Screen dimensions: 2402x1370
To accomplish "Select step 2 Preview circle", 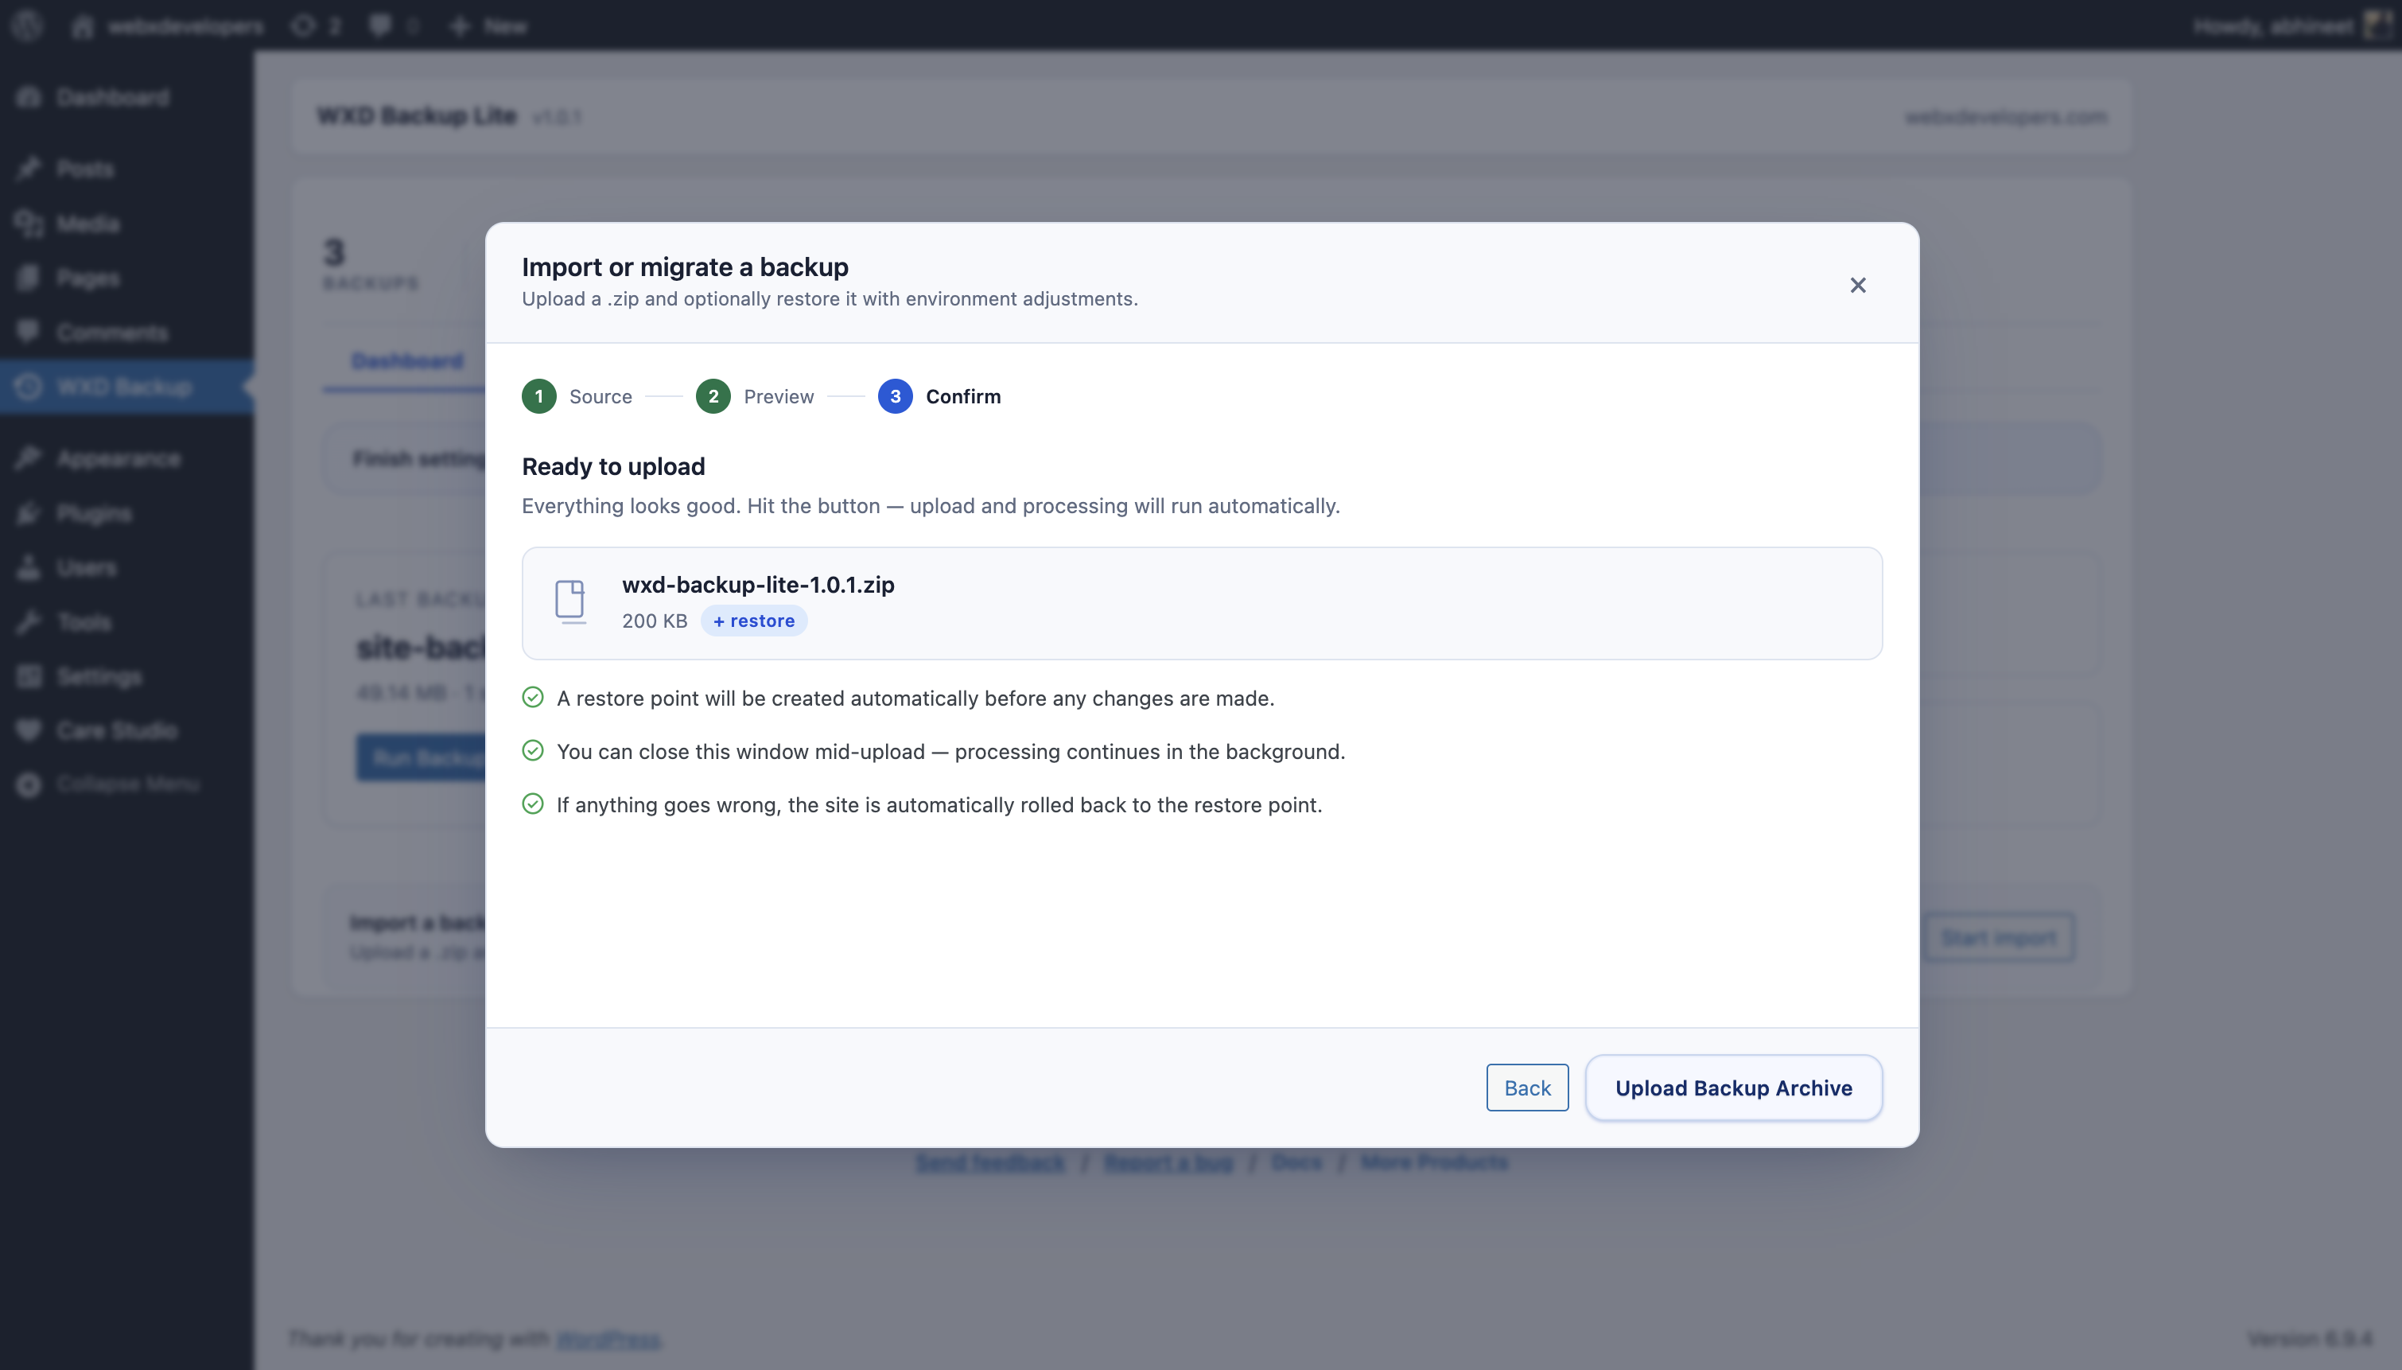I will coord(713,396).
